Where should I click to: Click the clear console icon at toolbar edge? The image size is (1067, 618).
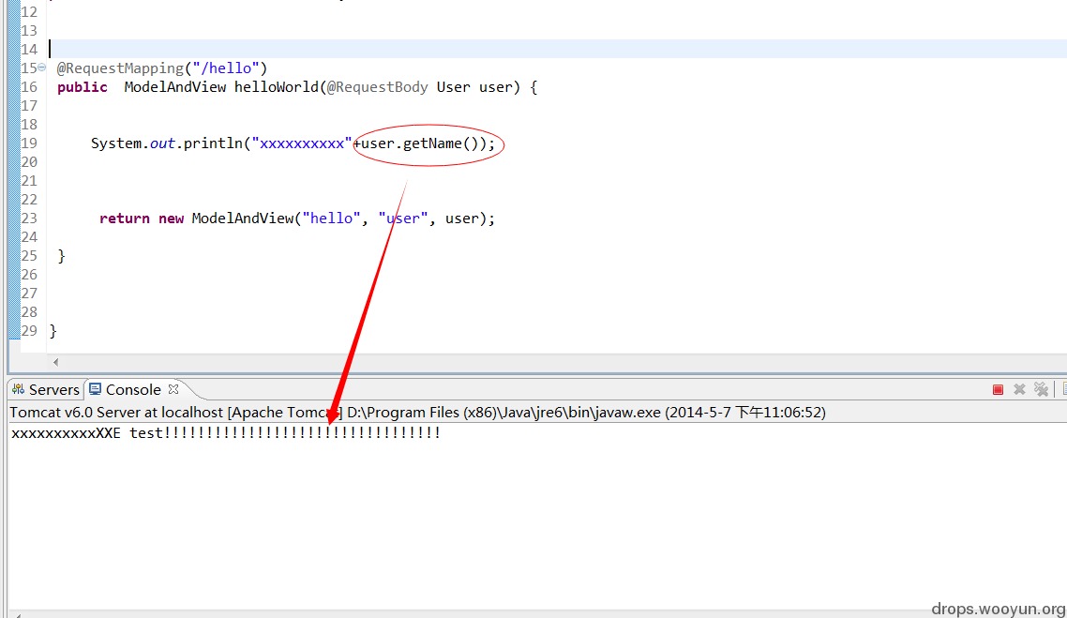click(1063, 389)
